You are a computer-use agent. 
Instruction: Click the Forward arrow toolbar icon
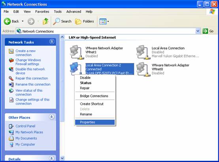point(31,21)
